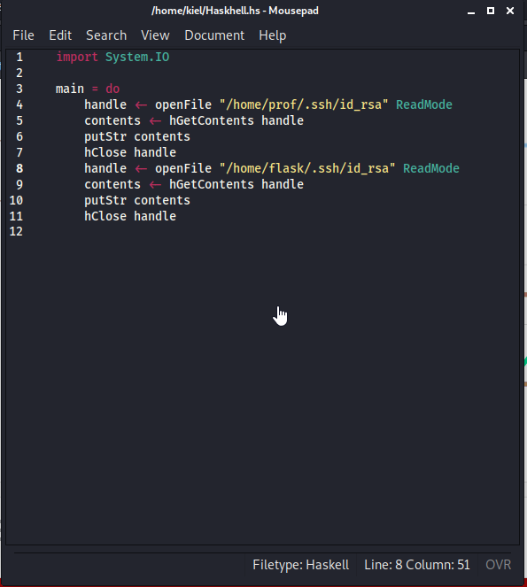Screen dimensions: 527x587
Task: Maximize the Mousepad window
Action: pyautogui.click(x=491, y=11)
